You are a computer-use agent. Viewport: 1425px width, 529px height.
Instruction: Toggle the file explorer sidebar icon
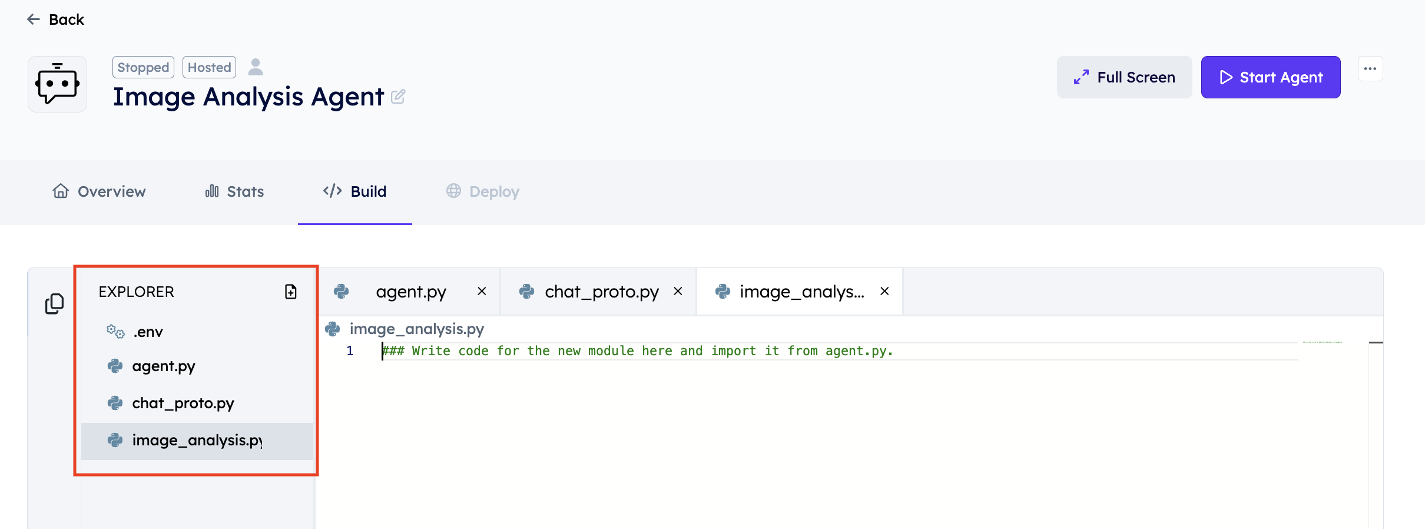(x=54, y=303)
